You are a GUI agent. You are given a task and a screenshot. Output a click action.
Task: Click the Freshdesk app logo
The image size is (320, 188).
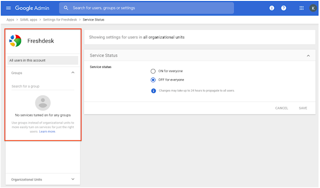pos(15,40)
